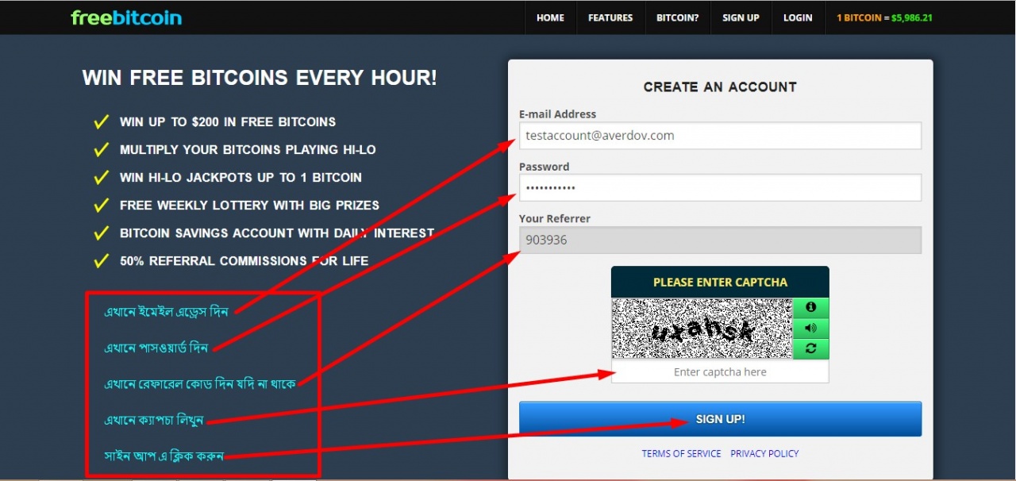1016x481 pixels.
Task: Click WIN HI-LO JACKPOTS UP TO 1 BITCOIN
Action: click(241, 178)
